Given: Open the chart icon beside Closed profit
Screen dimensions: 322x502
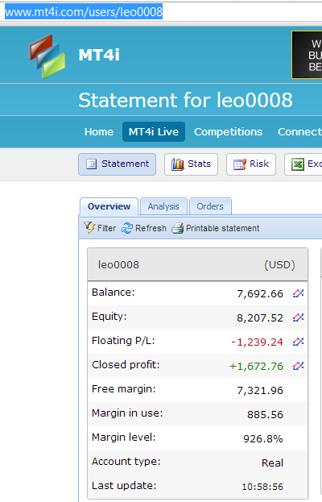Looking at the screenshot, I should pos(298,366).
